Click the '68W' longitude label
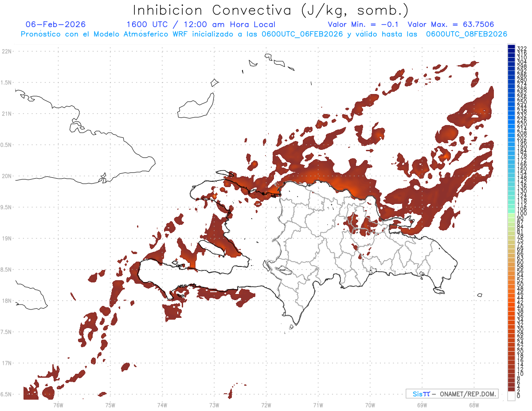This screenshot has width=532, height=411. pyautogui.click(x=474, y=405)
